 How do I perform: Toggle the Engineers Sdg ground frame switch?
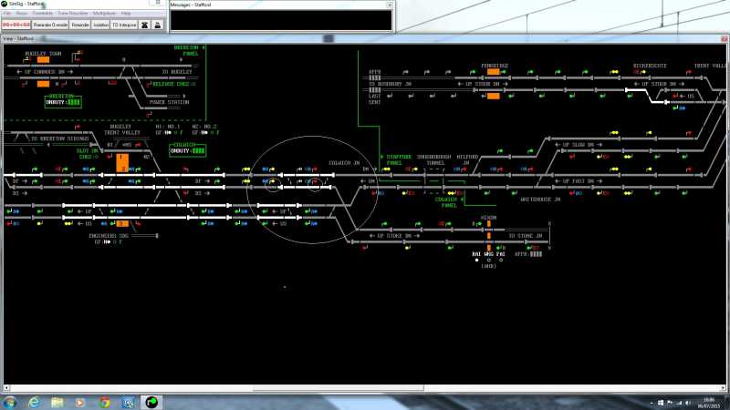tap(108, 241)
